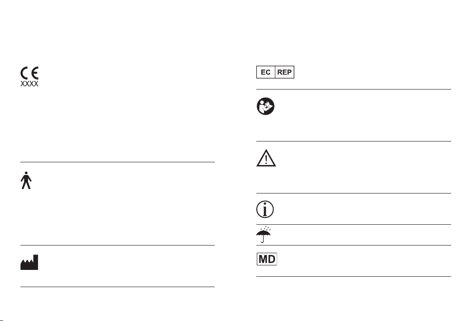Click the keep dry umbrella symbol
The width and height of the screenshot is (472, 321).
pos(264,234)
